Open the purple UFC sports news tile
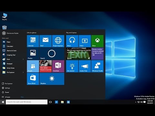155x116 pixels. 97,53
